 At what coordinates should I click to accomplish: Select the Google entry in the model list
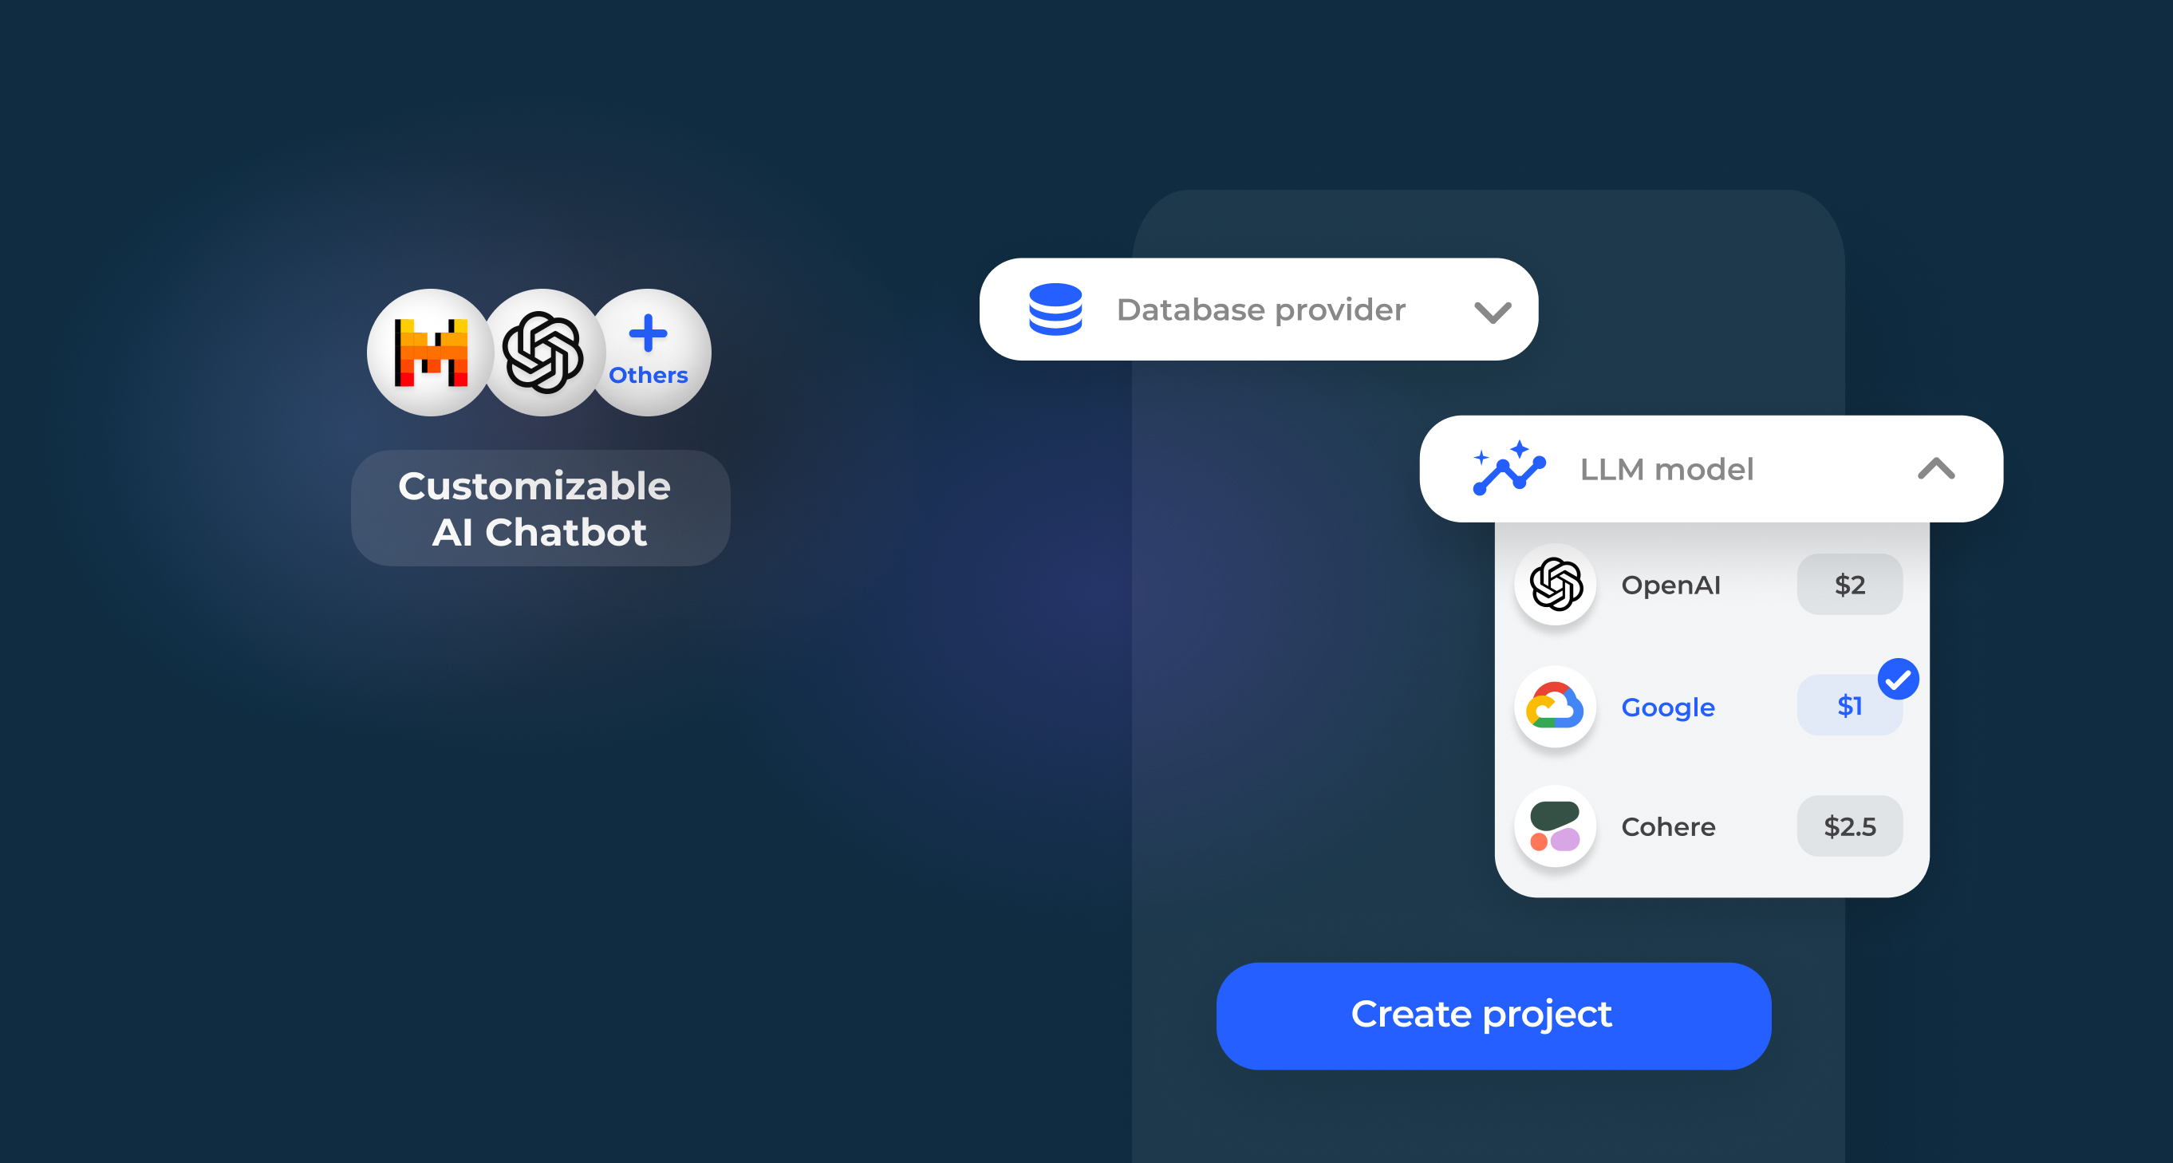point(1668,708)
